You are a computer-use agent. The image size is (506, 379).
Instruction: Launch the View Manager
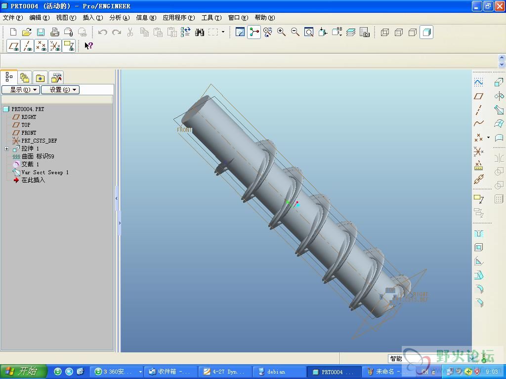(x=365, y=32)
